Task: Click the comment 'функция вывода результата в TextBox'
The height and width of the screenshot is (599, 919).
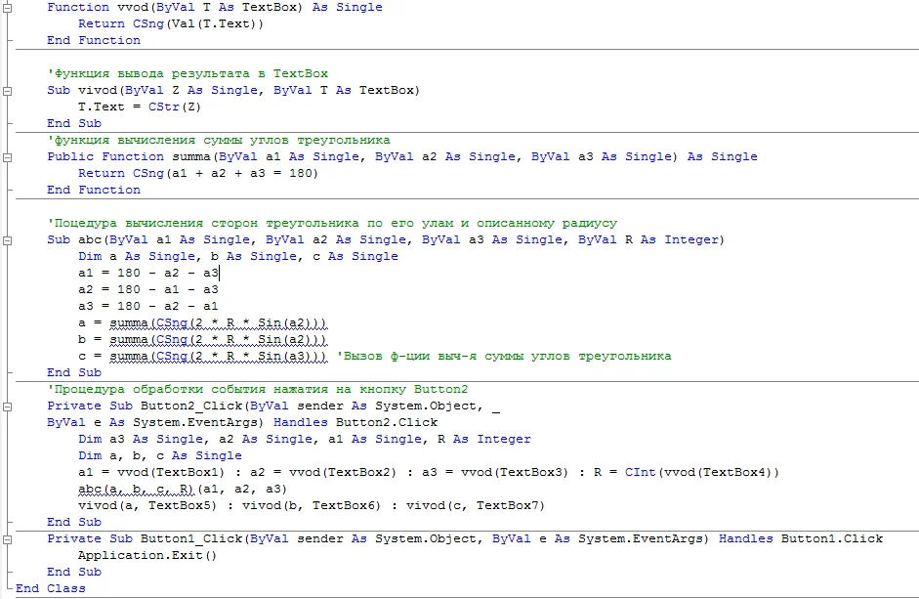Action: click(x=188, y=74)
